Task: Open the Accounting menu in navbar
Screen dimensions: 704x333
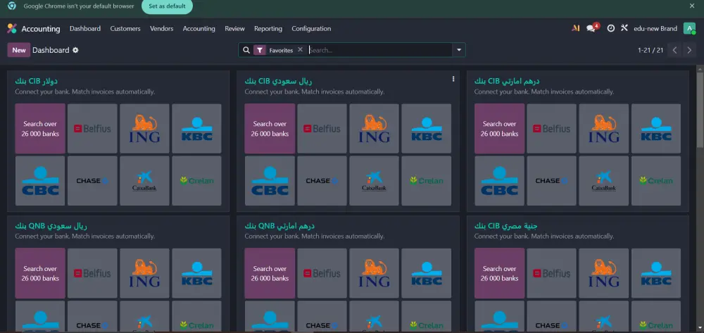Action: click(199, 28)
